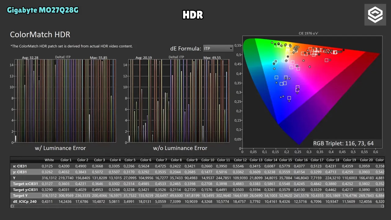This screenshot has width=391, height=220.
Task: Select the Color 19 column header
Action: [349, 160]
